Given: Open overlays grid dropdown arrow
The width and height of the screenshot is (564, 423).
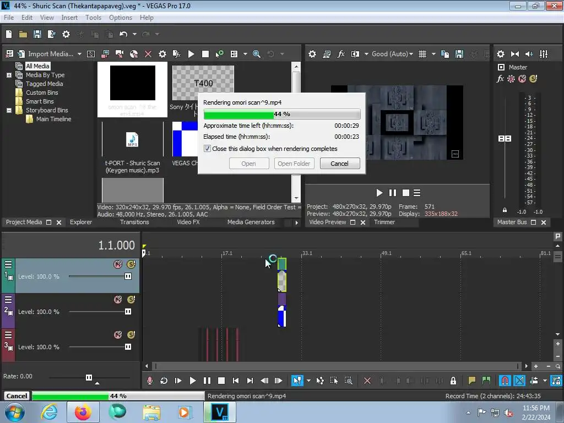Looking at the screenshot, I should [433, 54].
